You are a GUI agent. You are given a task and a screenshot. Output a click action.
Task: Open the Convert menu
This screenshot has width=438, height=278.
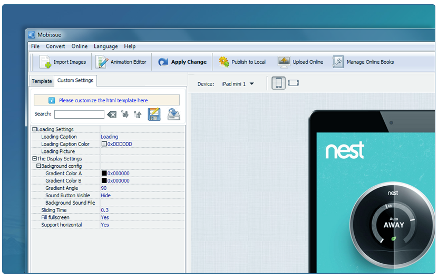pos(55,46)
